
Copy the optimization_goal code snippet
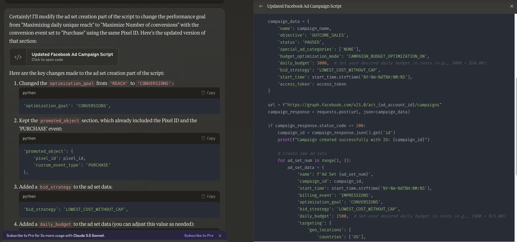click(x=208, y=93)
